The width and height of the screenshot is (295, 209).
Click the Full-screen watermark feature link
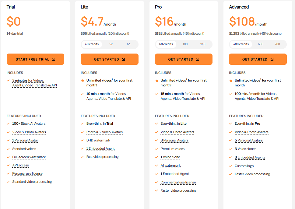(x=29, y=157)
